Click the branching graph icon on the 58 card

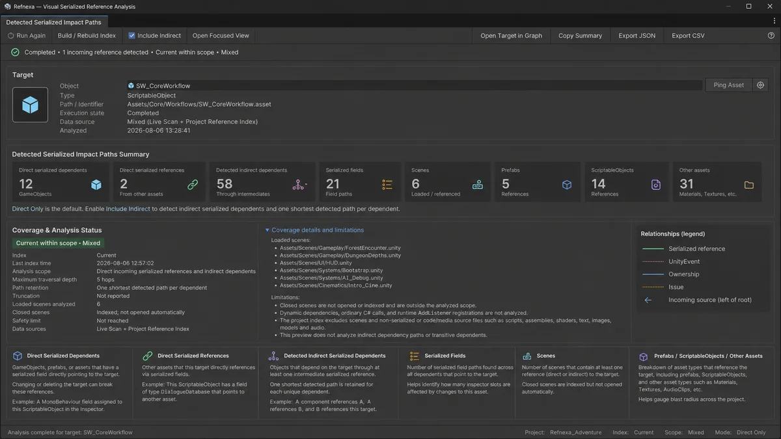click(x=299, y=185)
